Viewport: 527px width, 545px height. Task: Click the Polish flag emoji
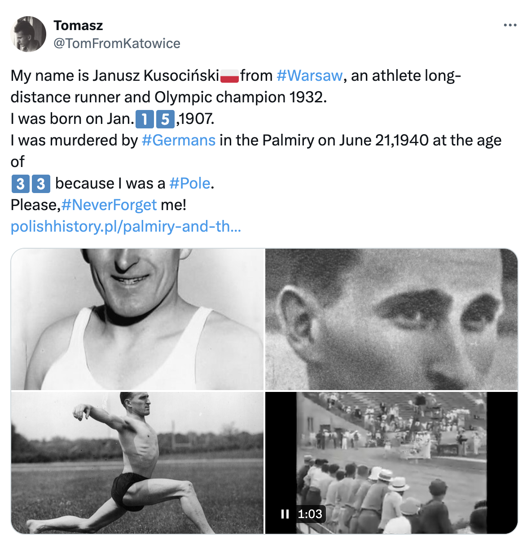pos(229,76)
